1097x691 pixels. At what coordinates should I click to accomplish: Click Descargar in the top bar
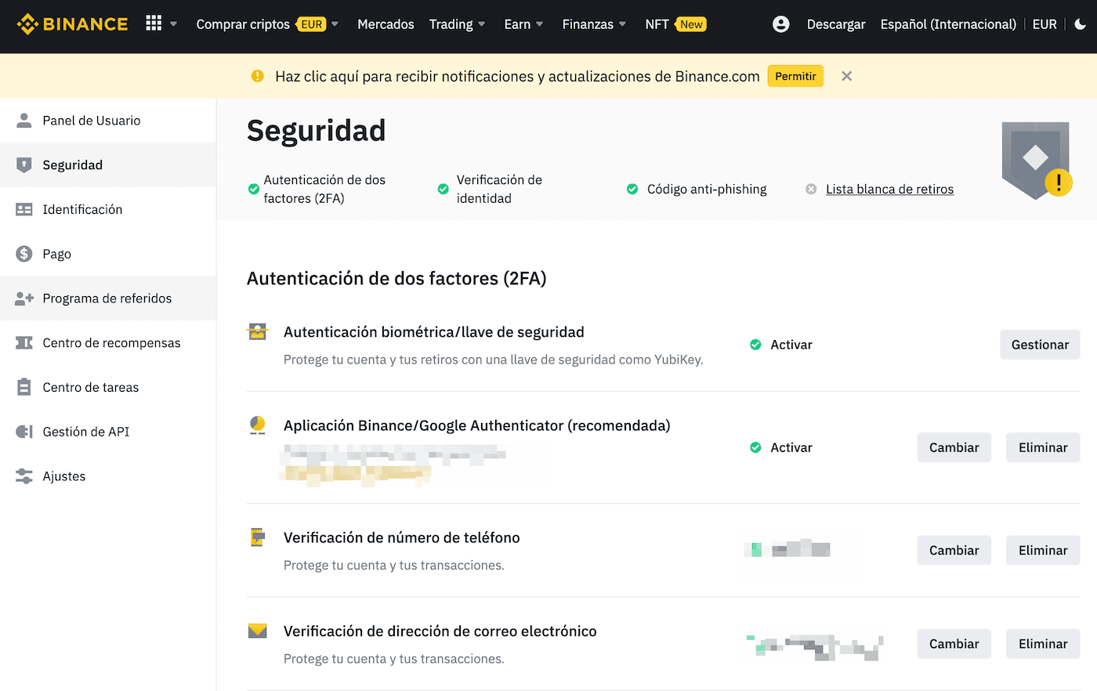[836, 24]
